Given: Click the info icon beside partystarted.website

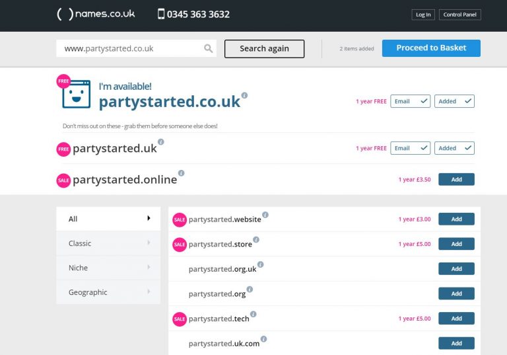Looking at the screenshot, I should (x=265, y=215).
